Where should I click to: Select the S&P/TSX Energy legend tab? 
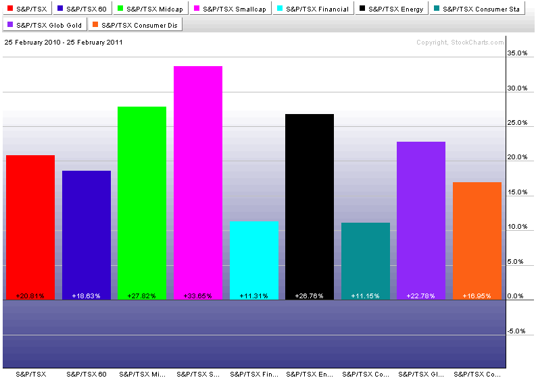tap(391, 9)
